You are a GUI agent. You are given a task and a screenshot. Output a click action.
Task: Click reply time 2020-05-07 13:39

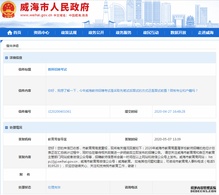coord(167,139)
